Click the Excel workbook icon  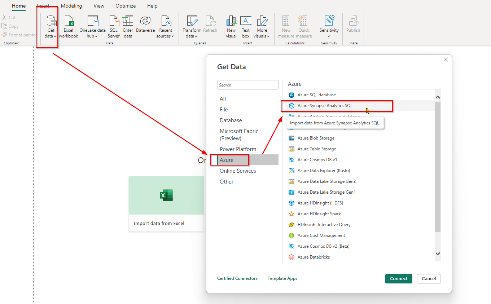coord(69,27)
